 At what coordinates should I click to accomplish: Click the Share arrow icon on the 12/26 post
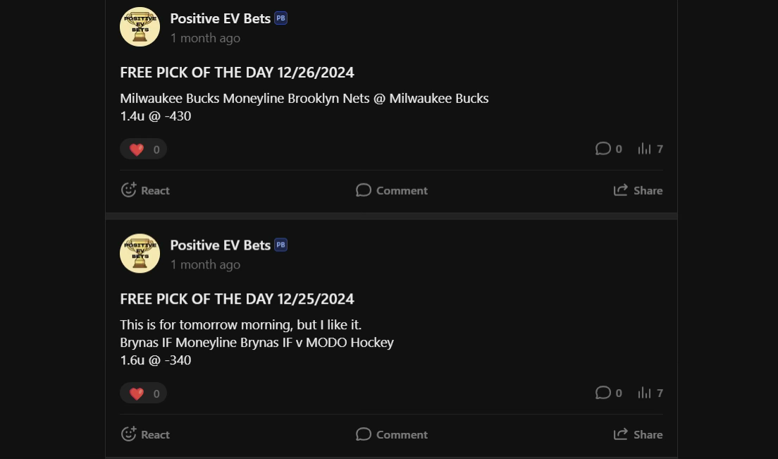[x=620, y=190]
